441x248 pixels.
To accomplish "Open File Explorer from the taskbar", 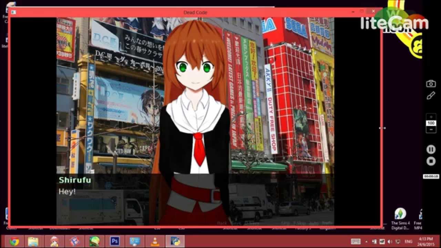I will tap(33, 241).
